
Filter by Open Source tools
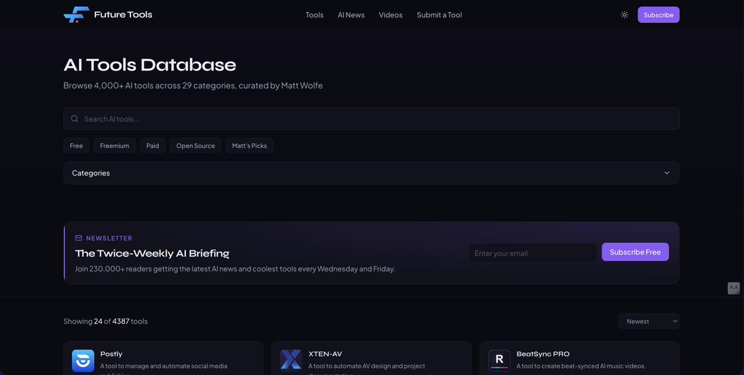[x=195, y=146]
